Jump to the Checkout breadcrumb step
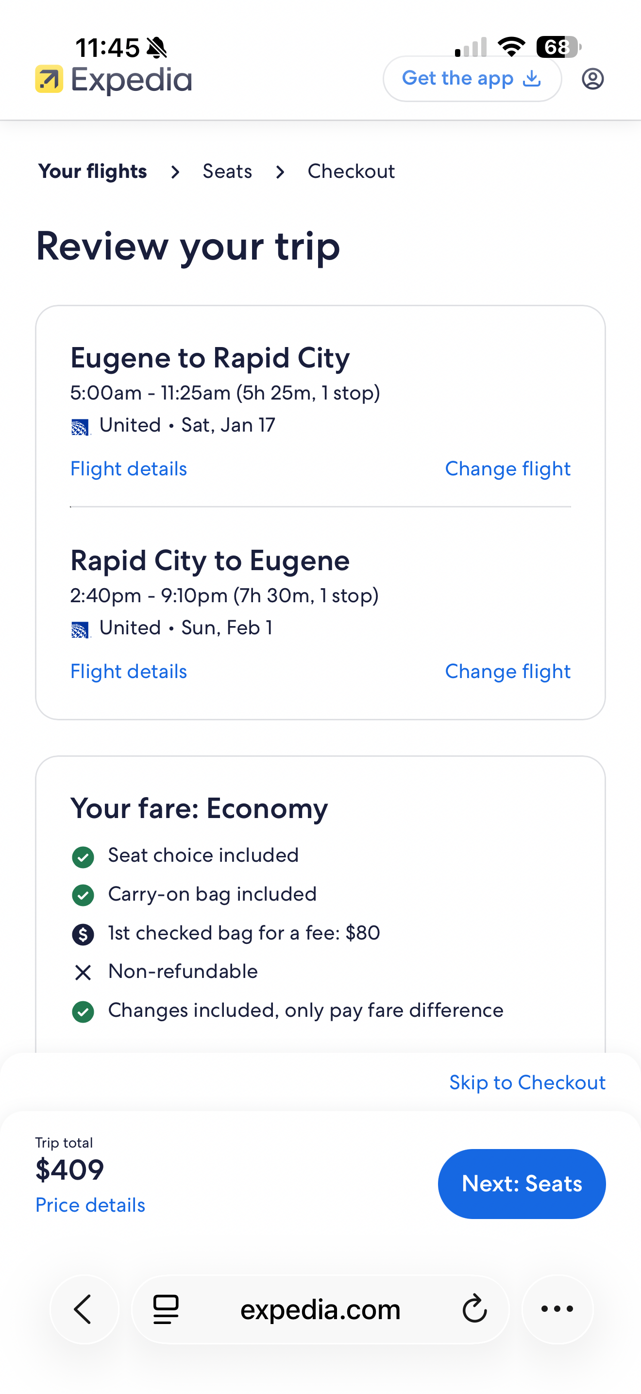The width and height of the screenshot is (641, 1394). point(351,172)
